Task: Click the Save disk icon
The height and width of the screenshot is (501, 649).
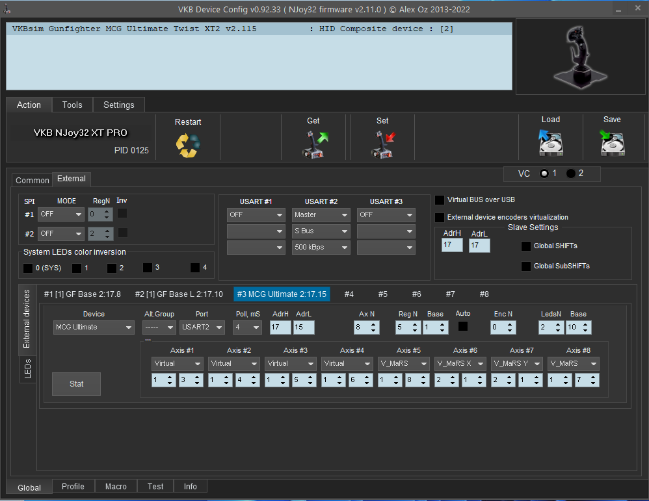Action: point(612,142)
